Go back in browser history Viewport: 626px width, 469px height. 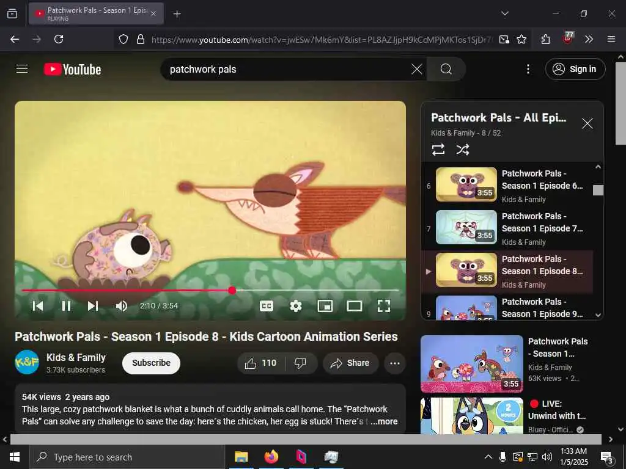click(x=15, y=39)
